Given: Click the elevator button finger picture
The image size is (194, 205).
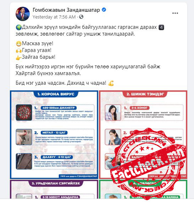Looking at the screenshot, I should (x=24, y=137).
